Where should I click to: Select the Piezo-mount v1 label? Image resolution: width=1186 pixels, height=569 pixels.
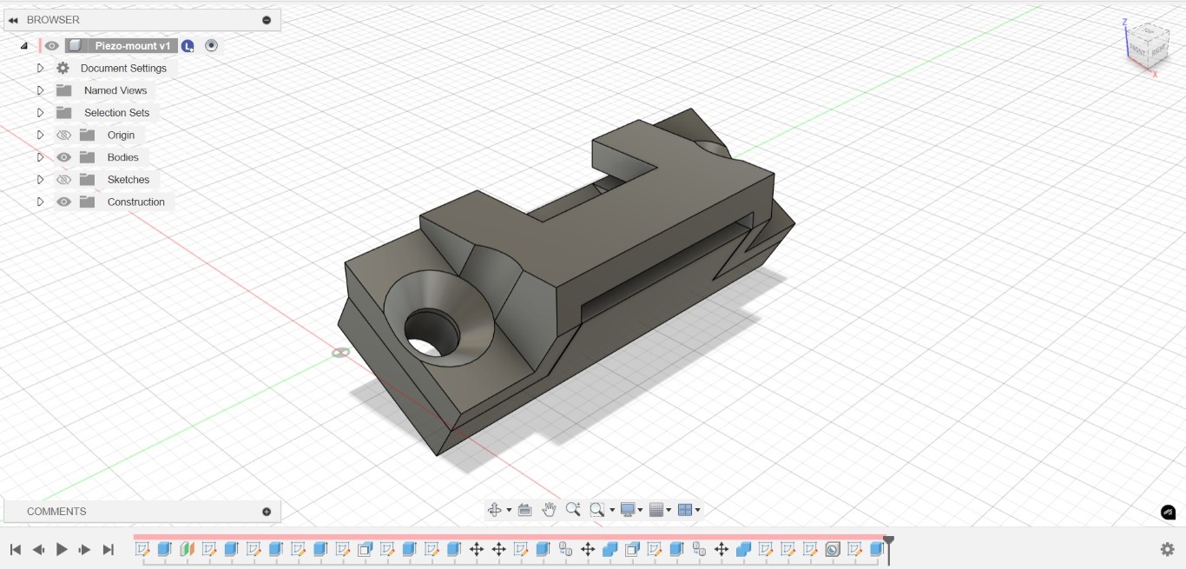click(x=133, y=46)
